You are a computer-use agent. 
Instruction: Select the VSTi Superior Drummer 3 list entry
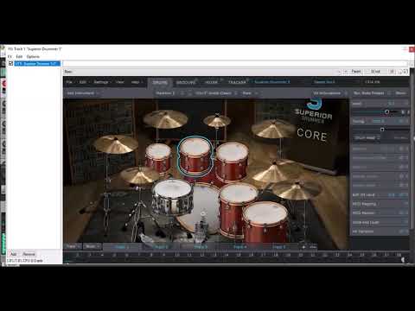pos(37,63)
